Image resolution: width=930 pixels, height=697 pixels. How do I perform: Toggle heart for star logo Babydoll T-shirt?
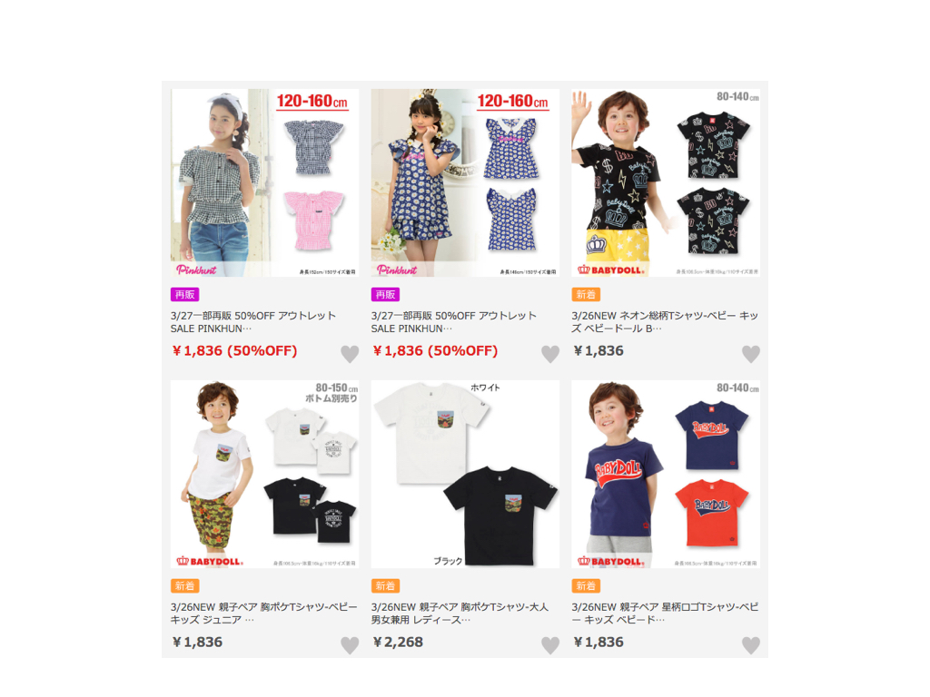(x=751, y=645)
